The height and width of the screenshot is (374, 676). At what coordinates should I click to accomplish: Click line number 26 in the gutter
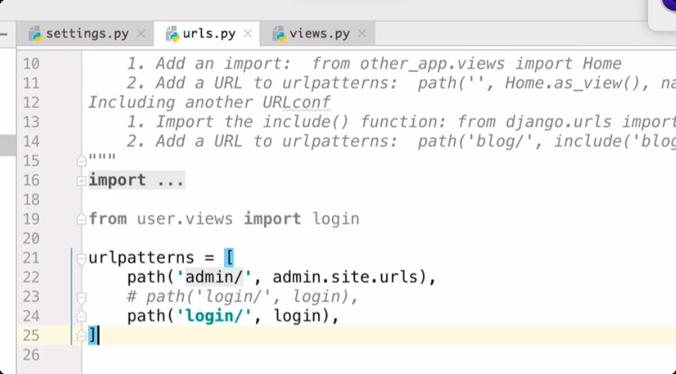(31, 354)
